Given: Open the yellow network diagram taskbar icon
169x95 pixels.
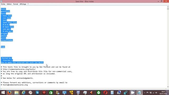Looking at the screenshot, I should pyautogui.click(x=71, y=93).
